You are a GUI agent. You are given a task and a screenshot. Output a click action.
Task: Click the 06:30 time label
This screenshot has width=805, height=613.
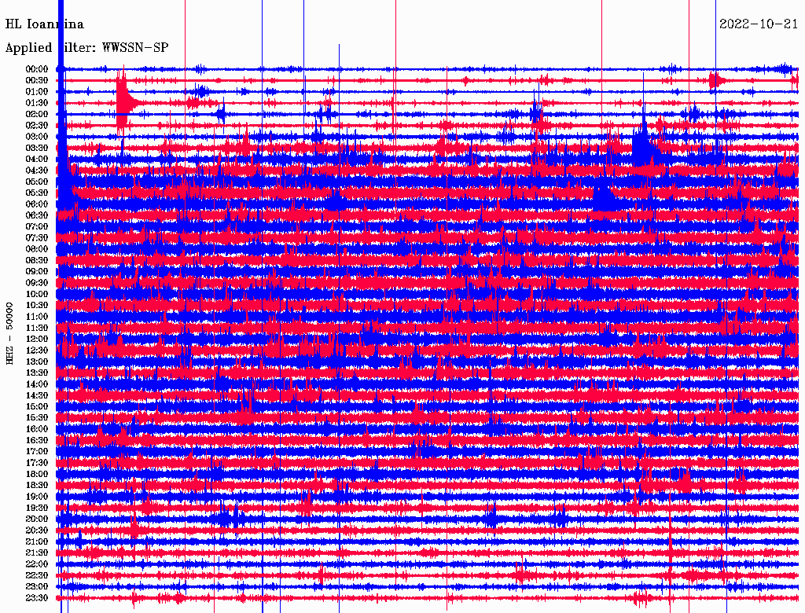(37, 215)
